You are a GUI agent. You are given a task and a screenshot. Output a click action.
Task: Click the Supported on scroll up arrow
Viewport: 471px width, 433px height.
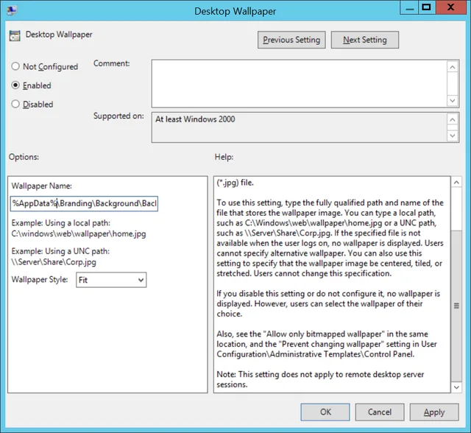coord(453,119)
